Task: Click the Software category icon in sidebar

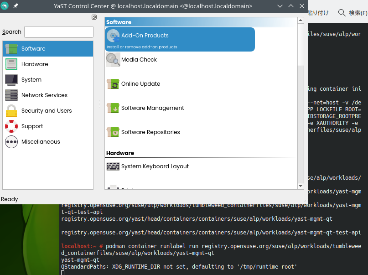Action: [11, 49]
